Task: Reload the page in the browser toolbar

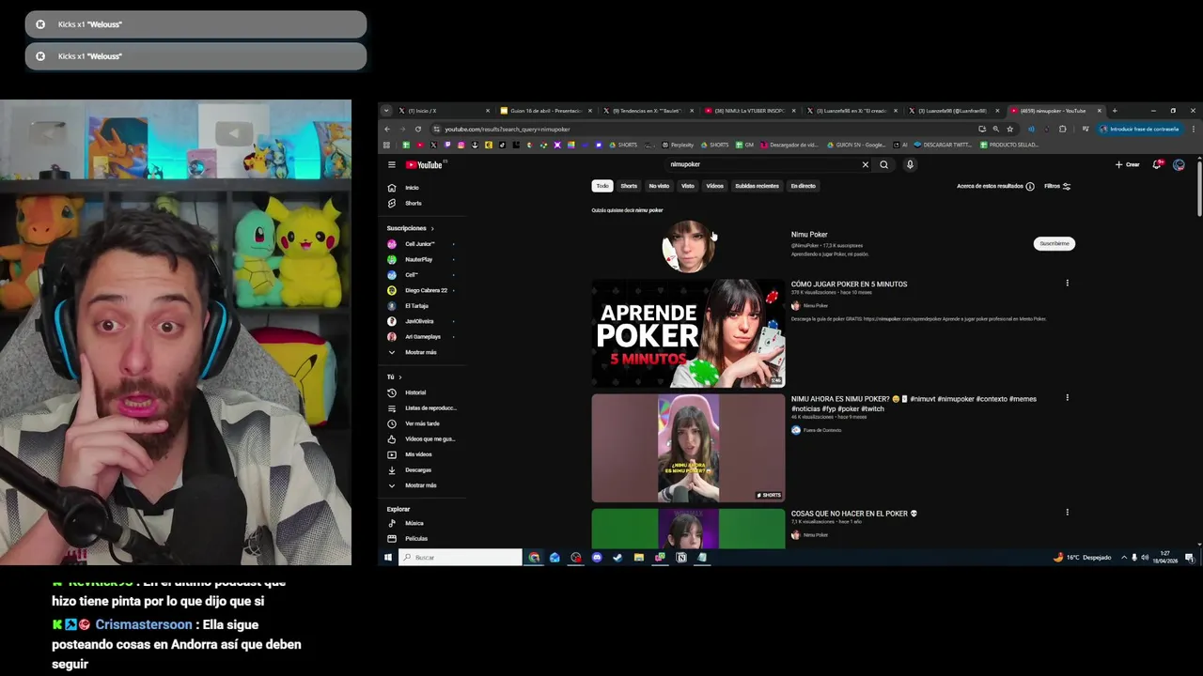Action: tap(418, 129)
